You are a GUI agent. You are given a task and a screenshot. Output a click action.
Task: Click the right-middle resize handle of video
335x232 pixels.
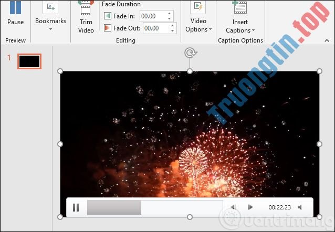[319, 144]
